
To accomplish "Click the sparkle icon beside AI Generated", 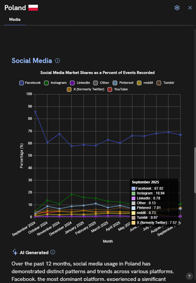I will click(x=15, y=252).
